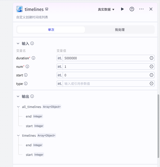Switch to the 单次 tab
This screenshot has height=167, width=160.
point(51,30)
